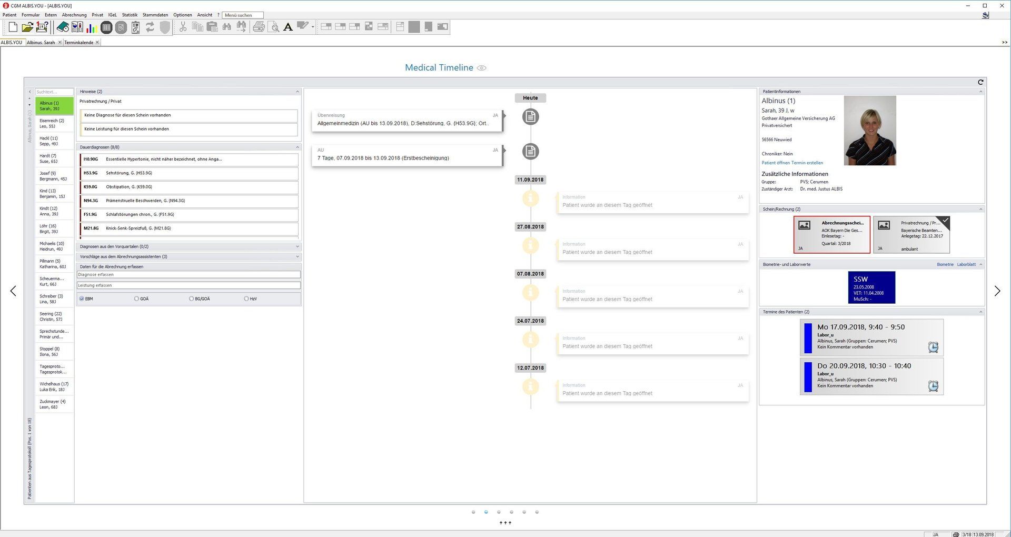Click the refresh icon in the timeline panel

982,82
